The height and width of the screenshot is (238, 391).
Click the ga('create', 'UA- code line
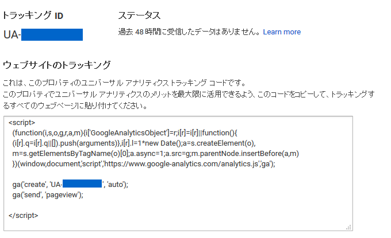tap(70, 184)
